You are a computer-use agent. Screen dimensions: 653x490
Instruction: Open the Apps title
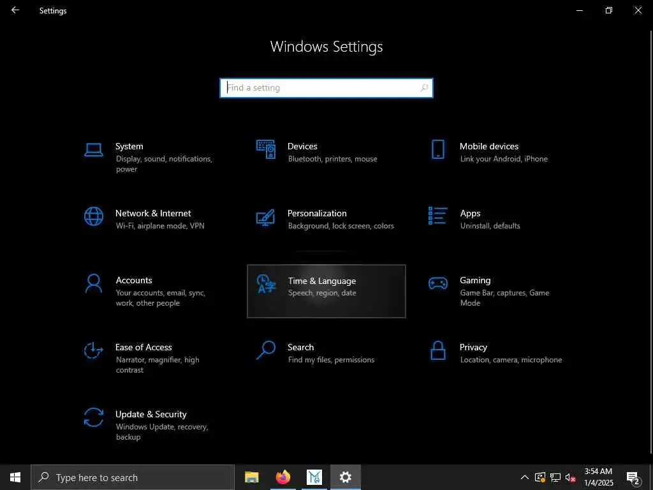(470, 214)
